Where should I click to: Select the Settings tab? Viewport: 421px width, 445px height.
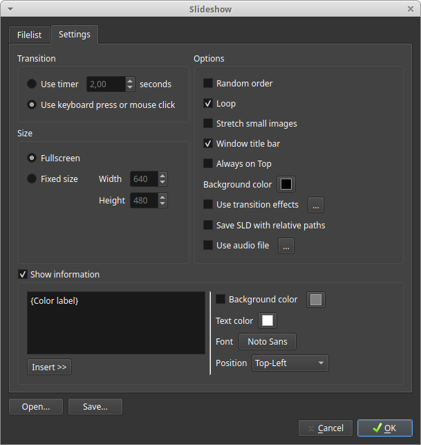tap(74, 35)
